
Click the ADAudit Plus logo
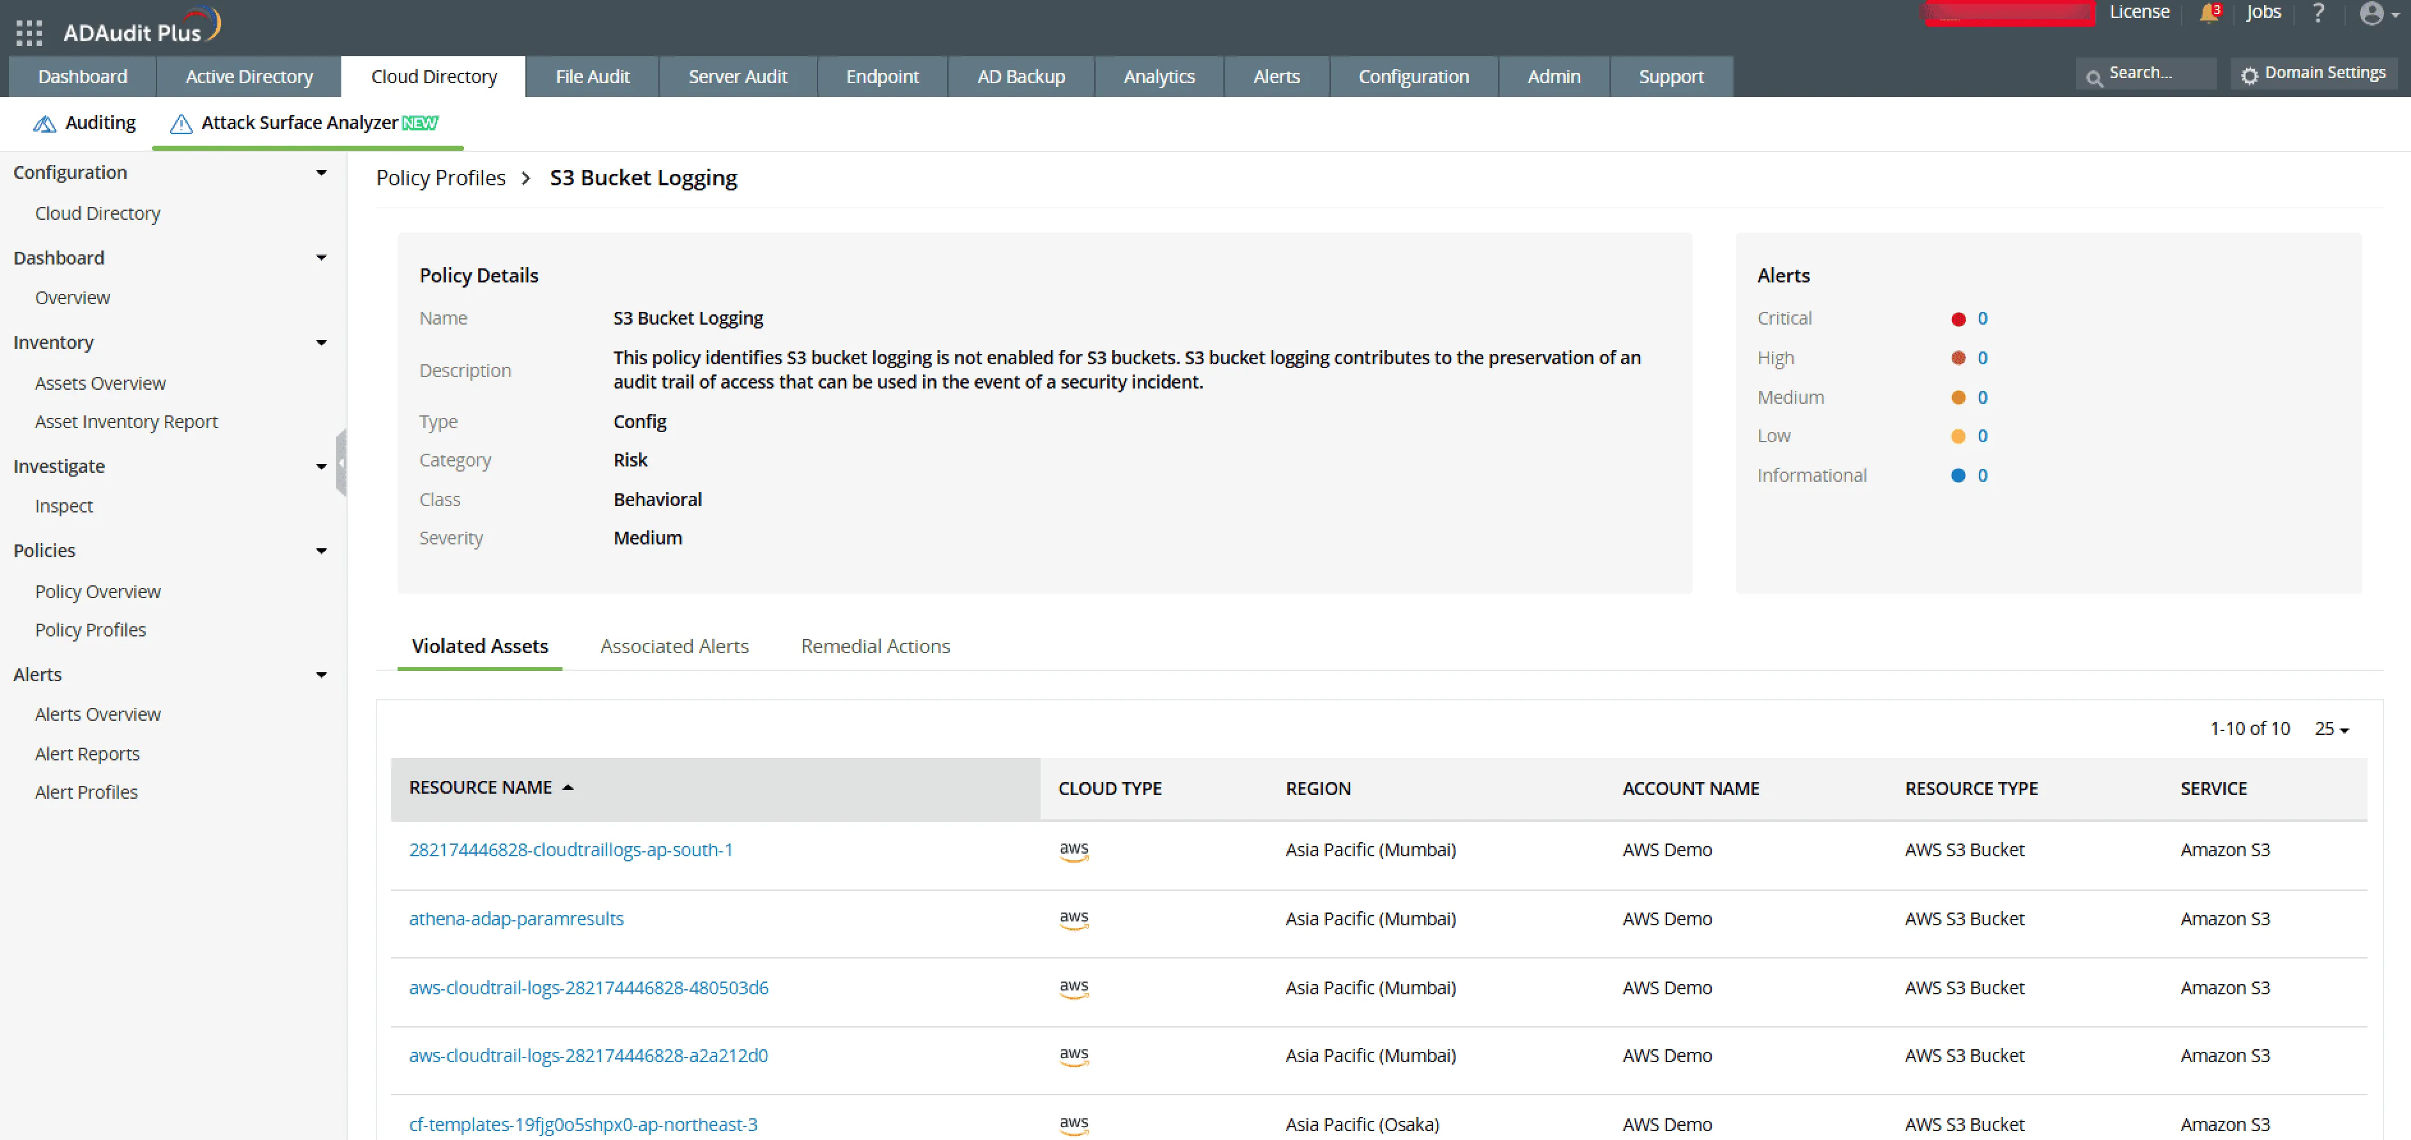click(143, 27)
